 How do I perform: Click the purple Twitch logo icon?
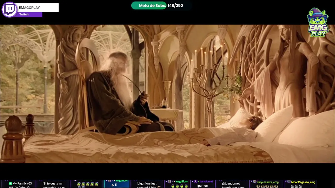click(x=9, y=10)
